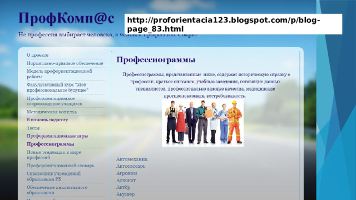The width and height of the screenshot is (356, 200).
Task: Open the 'Автомеханик' professiogram
Action: click(132, 159)
